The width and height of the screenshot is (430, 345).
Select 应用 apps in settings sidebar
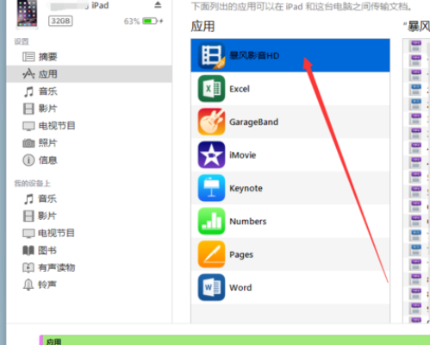pyautogui.click(x=89, y=74)
